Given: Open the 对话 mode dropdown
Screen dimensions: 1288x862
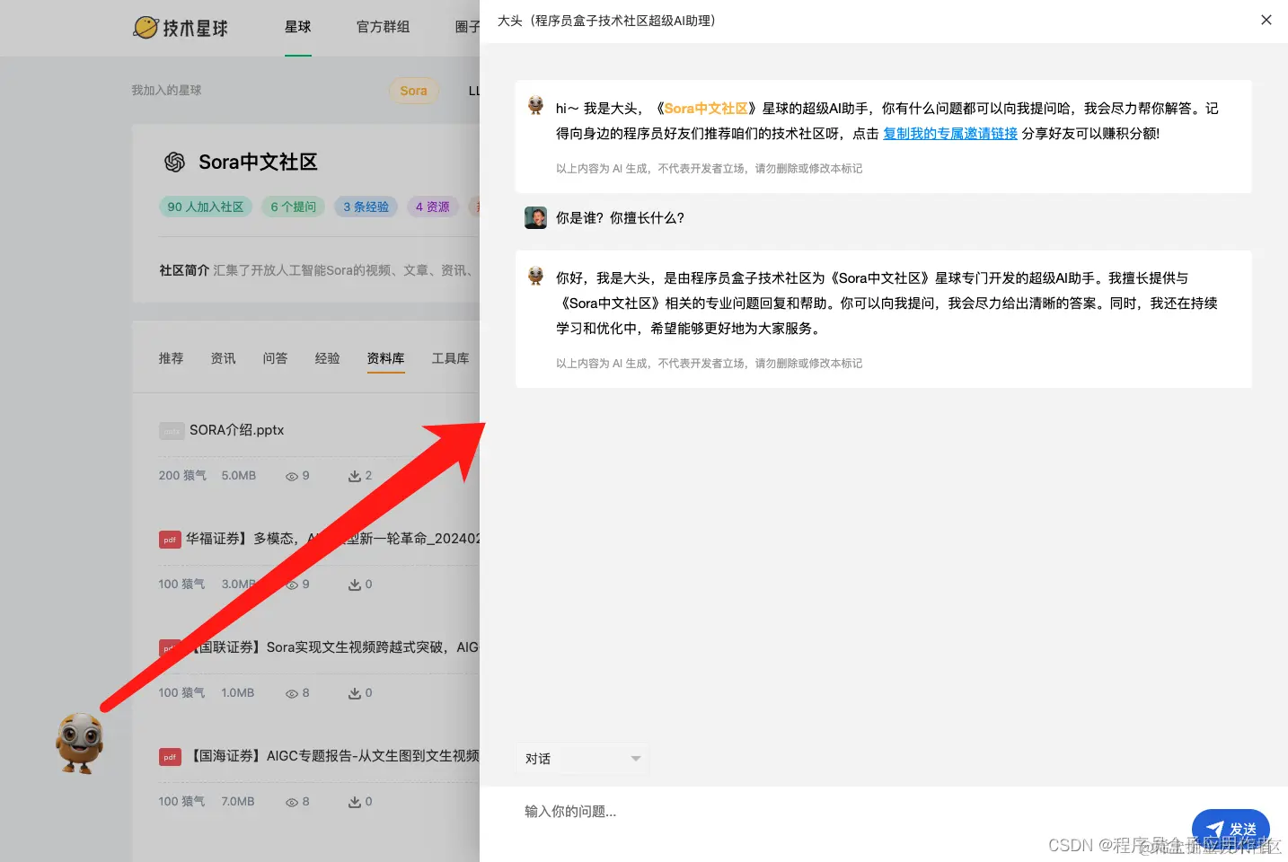Looking at the screenshot, I should 582,759.
